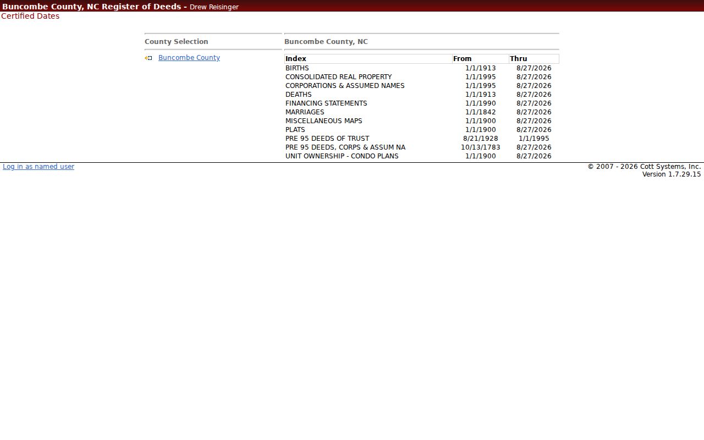Select the PLATS index row

422,130
